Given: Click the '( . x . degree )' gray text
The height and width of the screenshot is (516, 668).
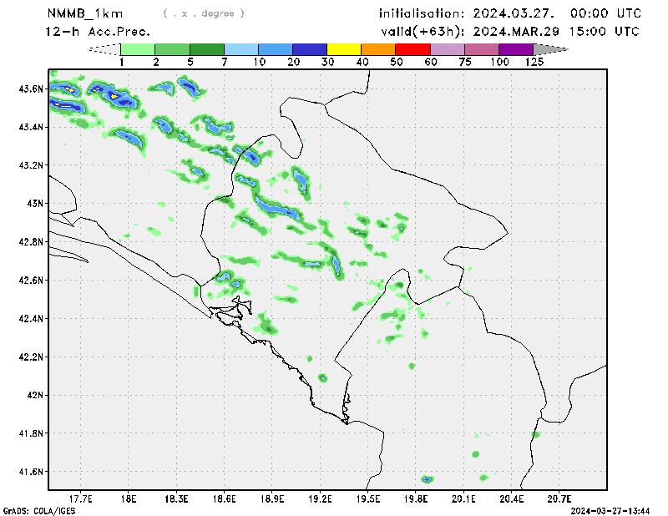Looking at the screenshot, I should (204, 13).
